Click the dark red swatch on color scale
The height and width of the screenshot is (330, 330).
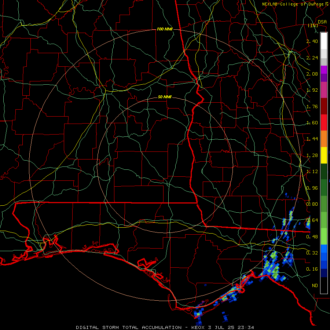point(324,106)
